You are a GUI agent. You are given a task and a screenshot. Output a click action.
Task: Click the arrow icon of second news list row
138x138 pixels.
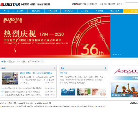(x=2, y=92)
